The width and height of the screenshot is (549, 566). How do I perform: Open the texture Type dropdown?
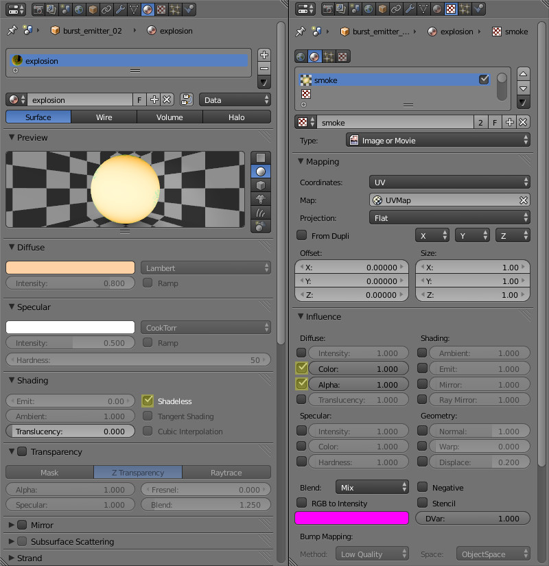pyautogui.click(x=438, y=141)
